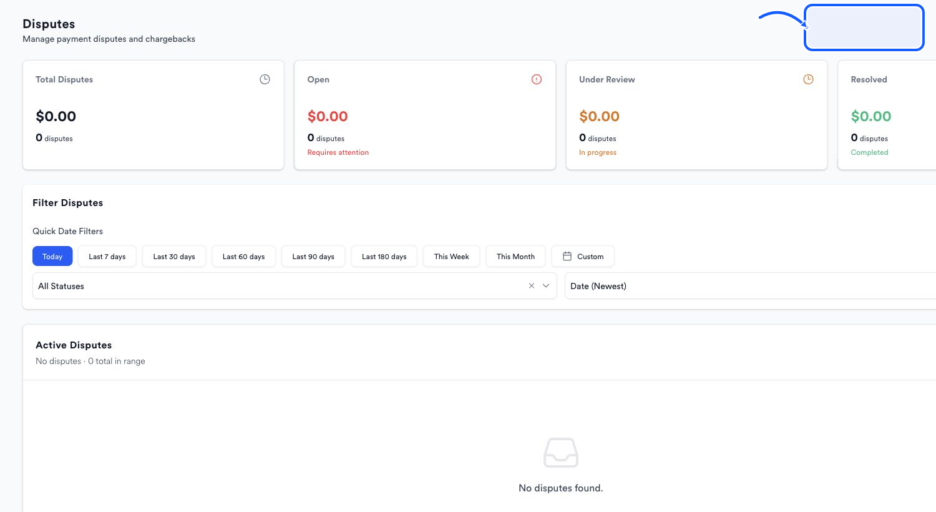This screenshot has width=936, height=512.
Task: Click the orange clock icon on Under Review card
Action: tap(808, 79)
